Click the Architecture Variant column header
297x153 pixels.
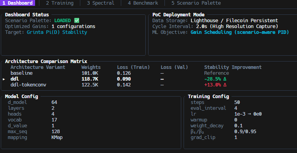click(x=38, y=67)
